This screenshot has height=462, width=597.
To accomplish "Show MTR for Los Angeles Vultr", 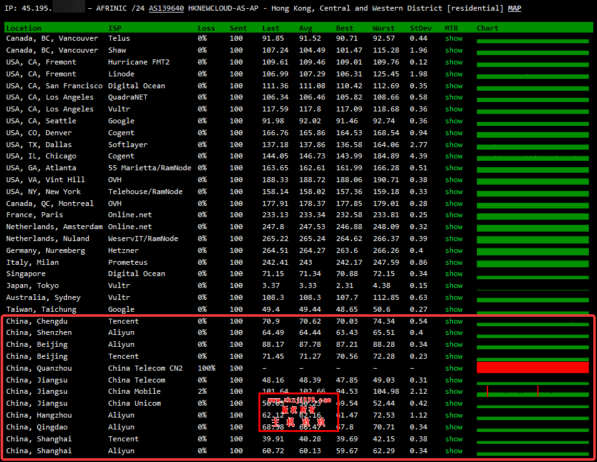I will coord(454,109).
